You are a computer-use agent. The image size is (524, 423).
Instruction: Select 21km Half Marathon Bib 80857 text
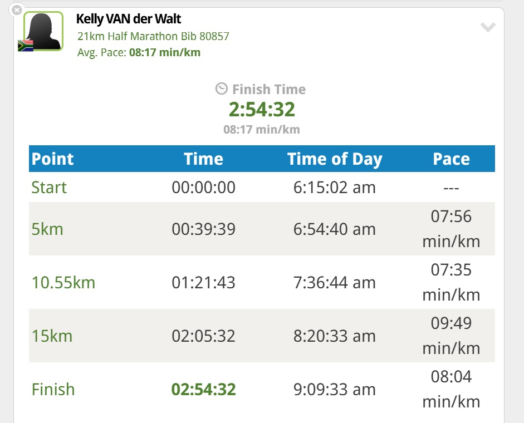pyautogui.click(x=153, y=36)
